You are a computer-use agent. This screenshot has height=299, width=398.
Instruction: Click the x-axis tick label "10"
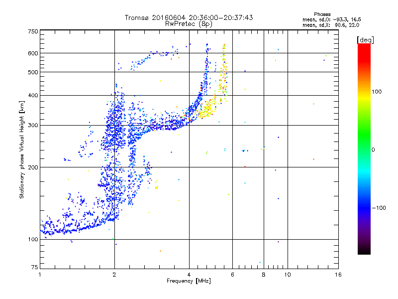(288, 275)
